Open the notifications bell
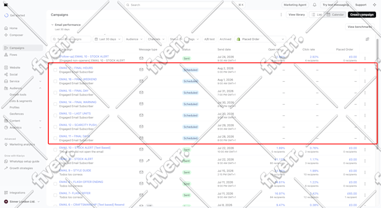This screenshot has height=208, width=381. point(314,5)
